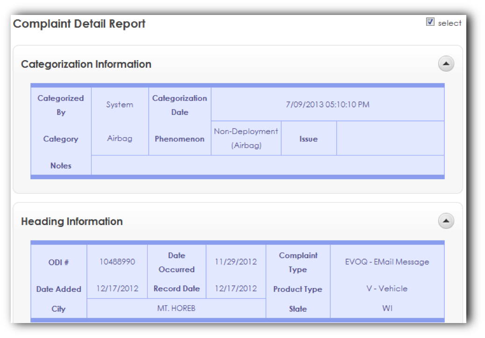Click the 'City' label
Screen dimensions: 485x338
[x=58, y=309]
